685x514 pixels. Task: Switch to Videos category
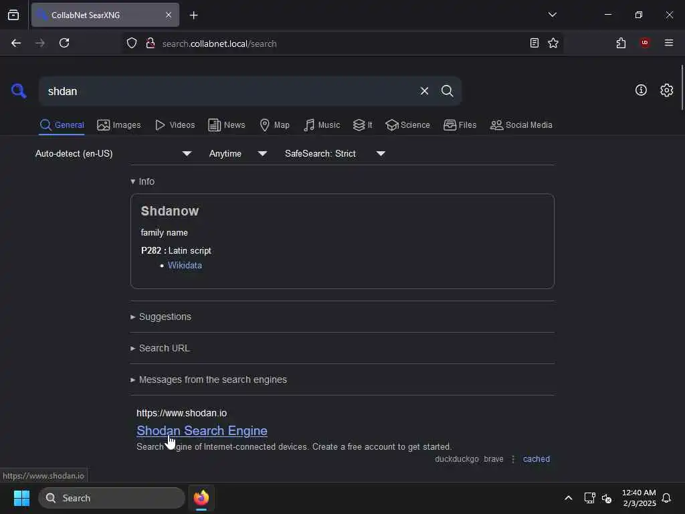(x=175, y=125)
